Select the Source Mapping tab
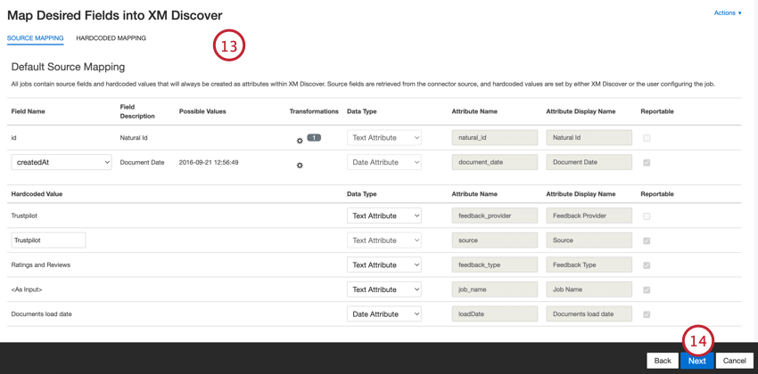The width and height of the screenshot is (758, 374). pos(36,38)
